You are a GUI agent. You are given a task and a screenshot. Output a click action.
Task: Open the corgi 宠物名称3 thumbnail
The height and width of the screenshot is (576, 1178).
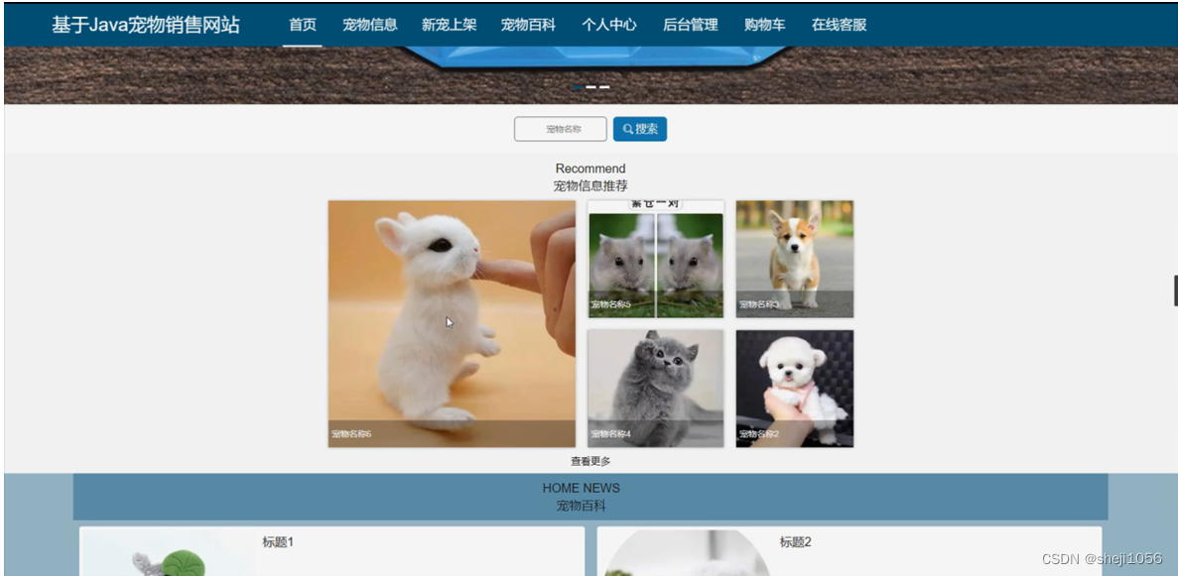pyautogui.click(x=794, y=258)
